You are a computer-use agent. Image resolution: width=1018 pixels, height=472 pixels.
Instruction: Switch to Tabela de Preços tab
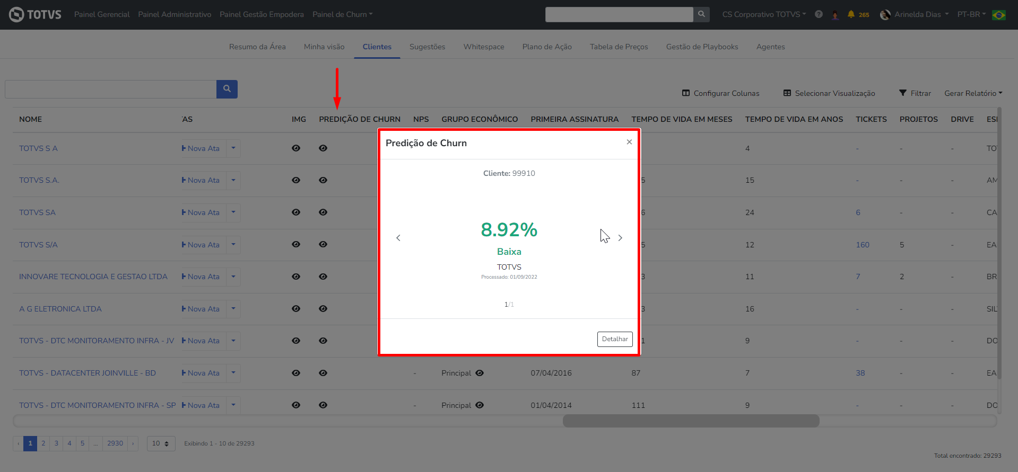click(x=619, y=47)
